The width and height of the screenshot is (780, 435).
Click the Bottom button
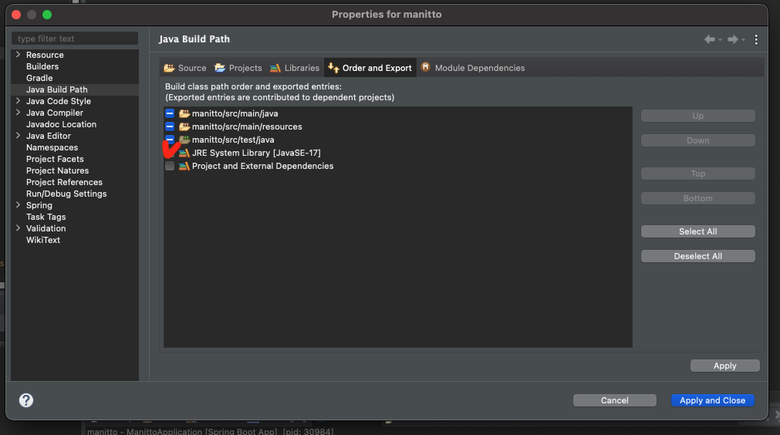(698, 198)
